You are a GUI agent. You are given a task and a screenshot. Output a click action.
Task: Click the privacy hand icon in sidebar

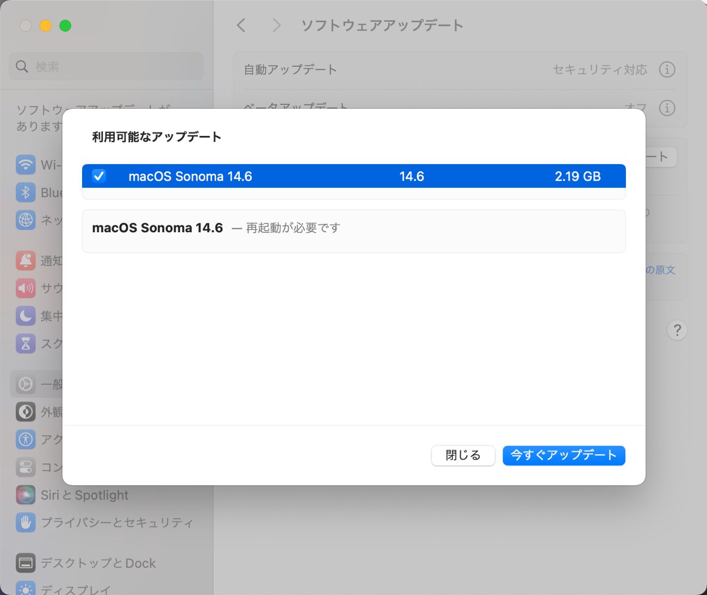tap(26, 523)
